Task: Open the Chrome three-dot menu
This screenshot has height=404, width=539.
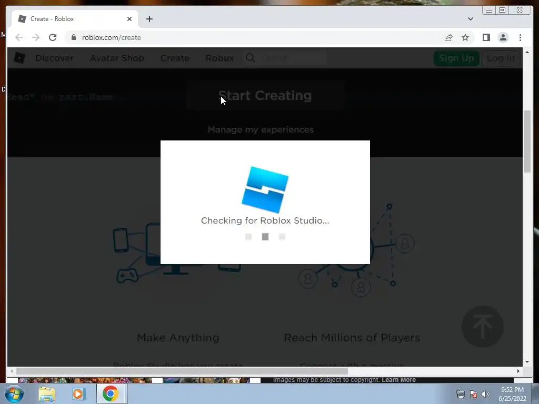Action: coord(520,37)
